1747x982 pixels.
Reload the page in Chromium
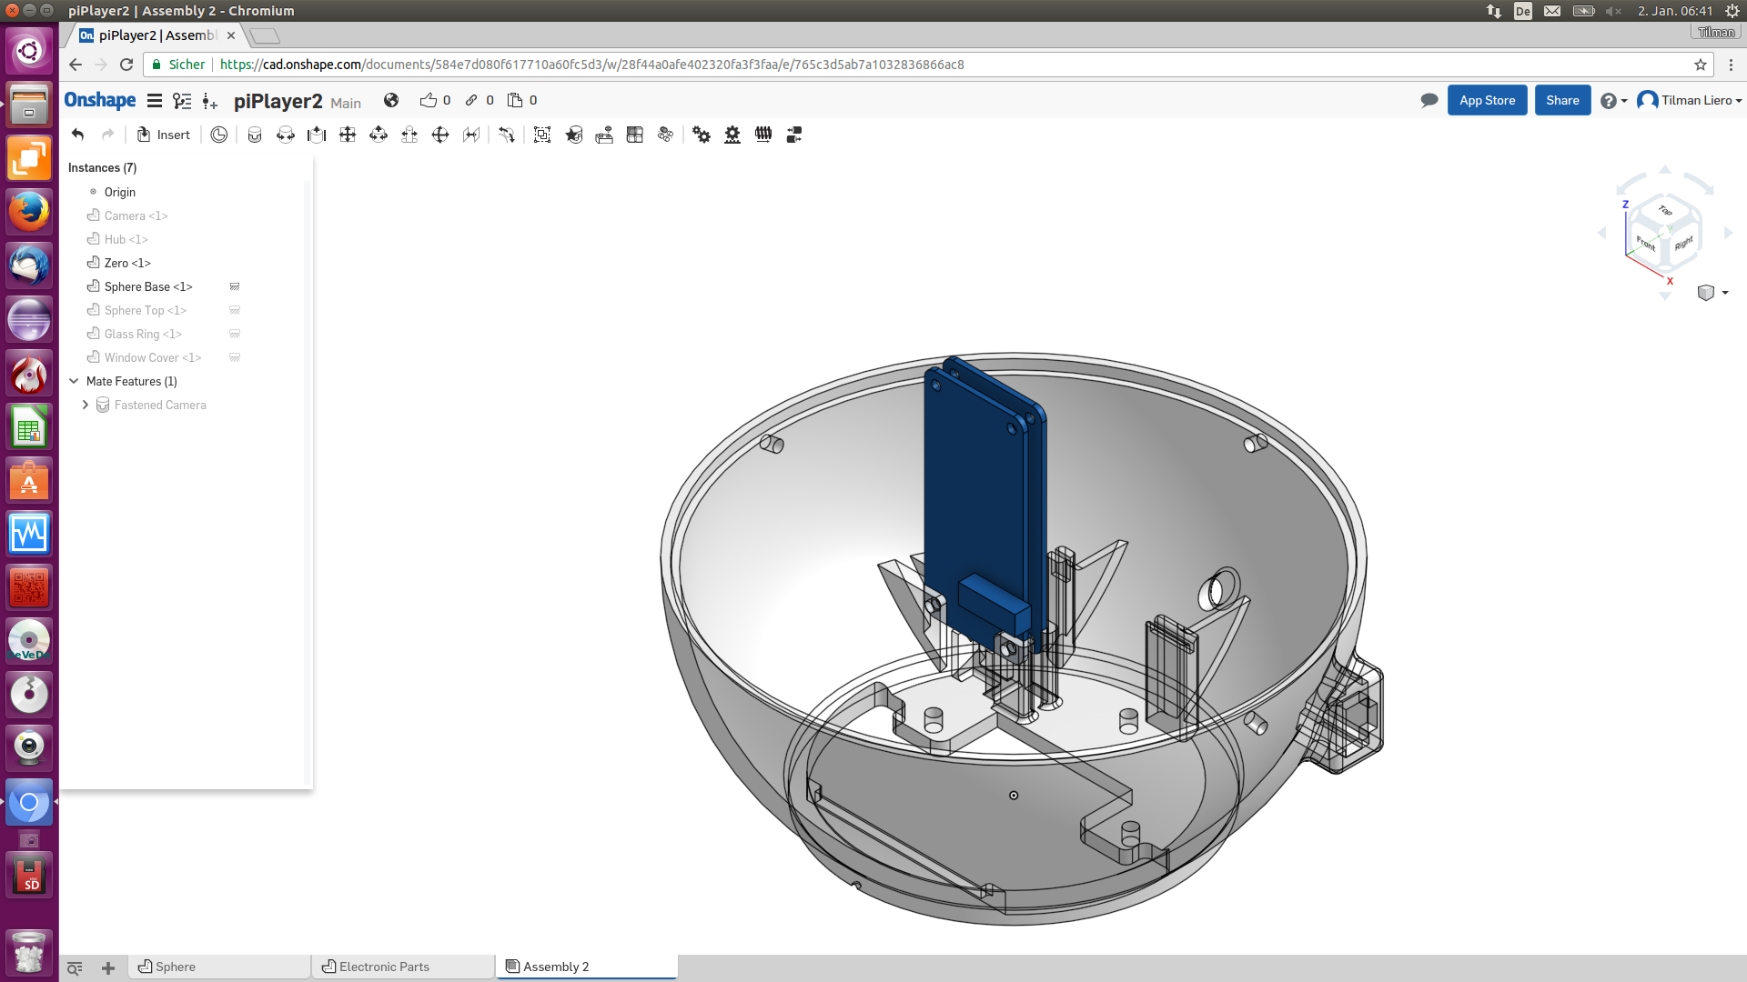click(x=126, y=65)
